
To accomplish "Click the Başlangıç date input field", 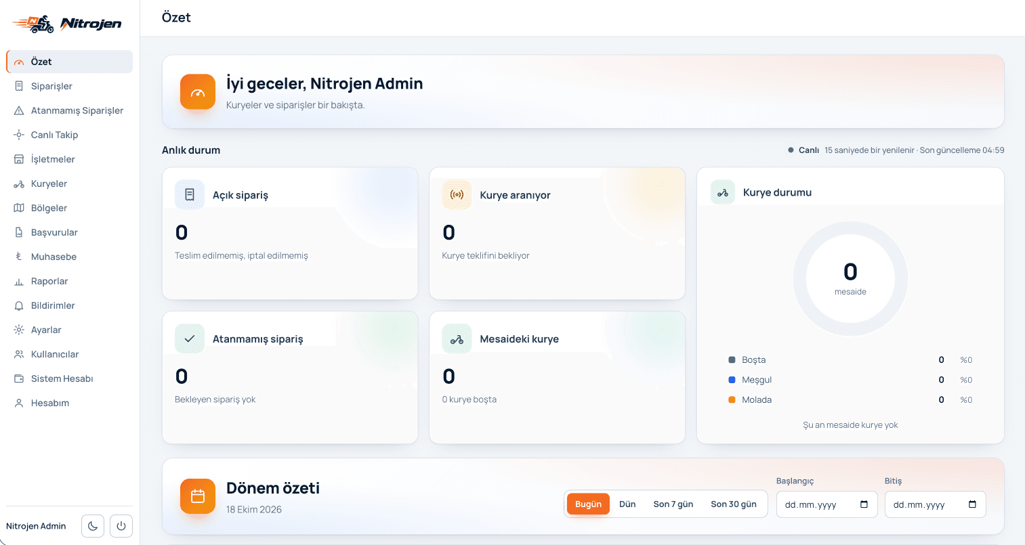I will (x=827, y=504).
